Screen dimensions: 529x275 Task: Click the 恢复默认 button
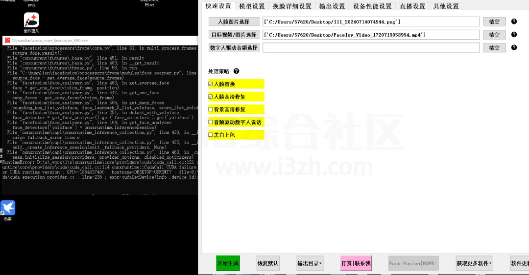[x=268, y=263]
